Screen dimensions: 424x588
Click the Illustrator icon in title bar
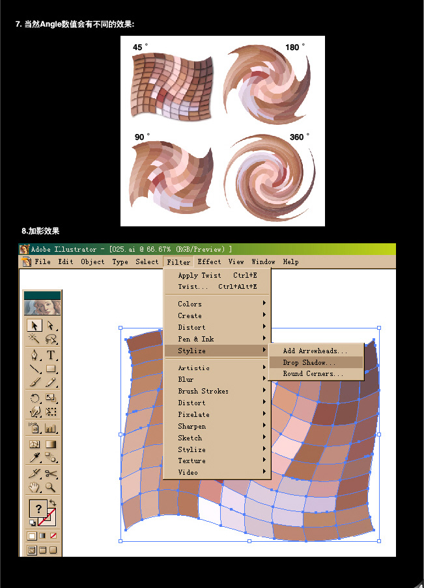point(24,249)
